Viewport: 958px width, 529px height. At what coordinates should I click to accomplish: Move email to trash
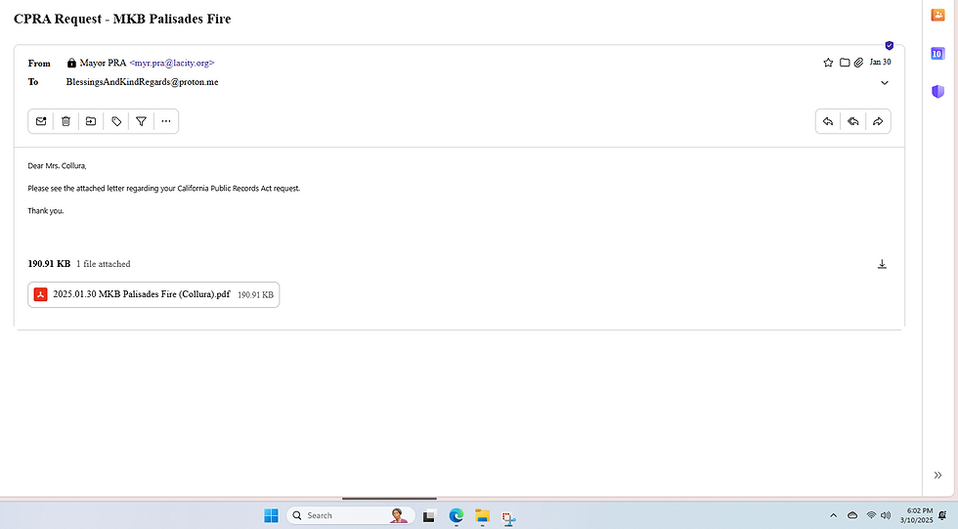point(66,121)
